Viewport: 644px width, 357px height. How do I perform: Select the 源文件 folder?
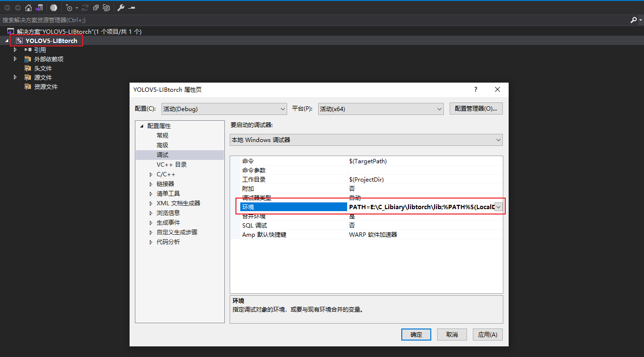tap(43, 77)
